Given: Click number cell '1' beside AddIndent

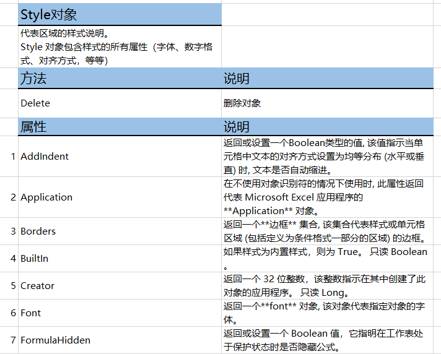Looking at the screenshot, I should click(9, 156).
